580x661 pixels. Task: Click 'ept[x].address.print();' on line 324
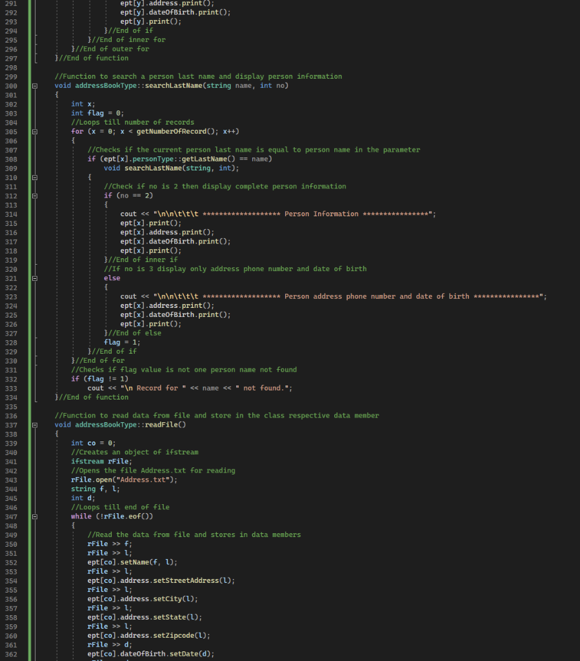pos(167,305)
